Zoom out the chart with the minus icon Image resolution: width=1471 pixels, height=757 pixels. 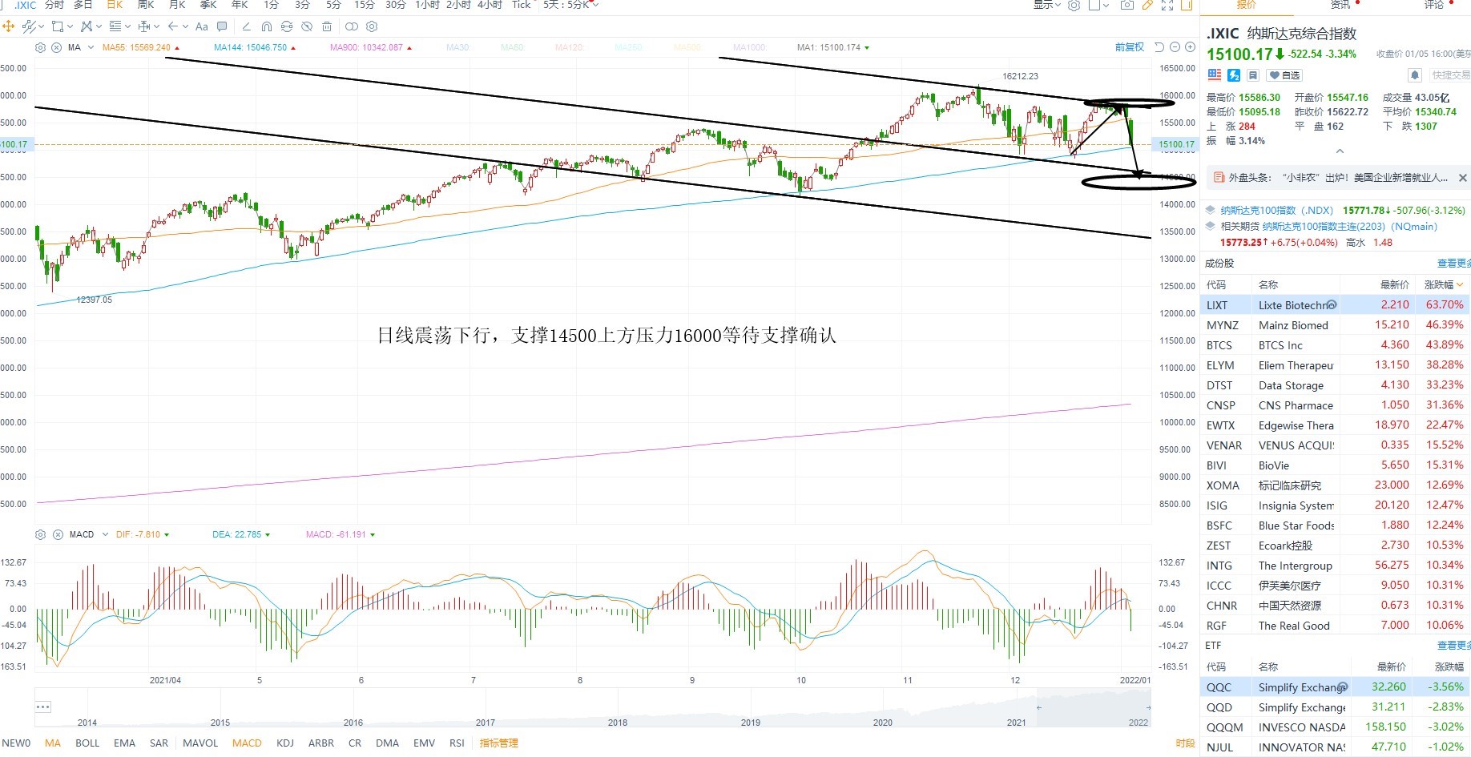click(1175, 47)
